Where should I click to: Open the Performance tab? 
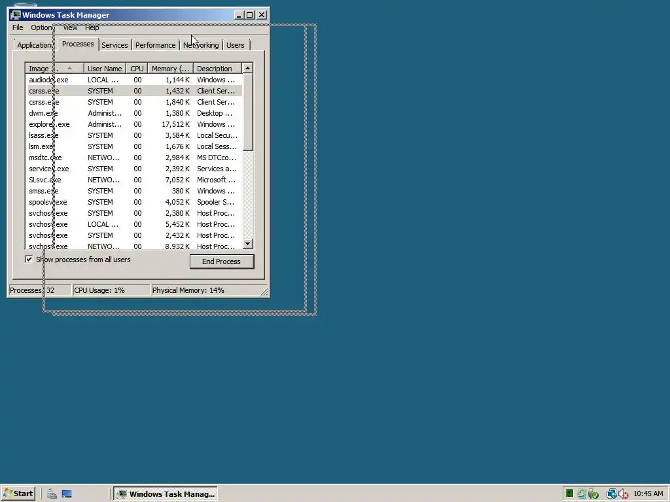tap(155, 45)
